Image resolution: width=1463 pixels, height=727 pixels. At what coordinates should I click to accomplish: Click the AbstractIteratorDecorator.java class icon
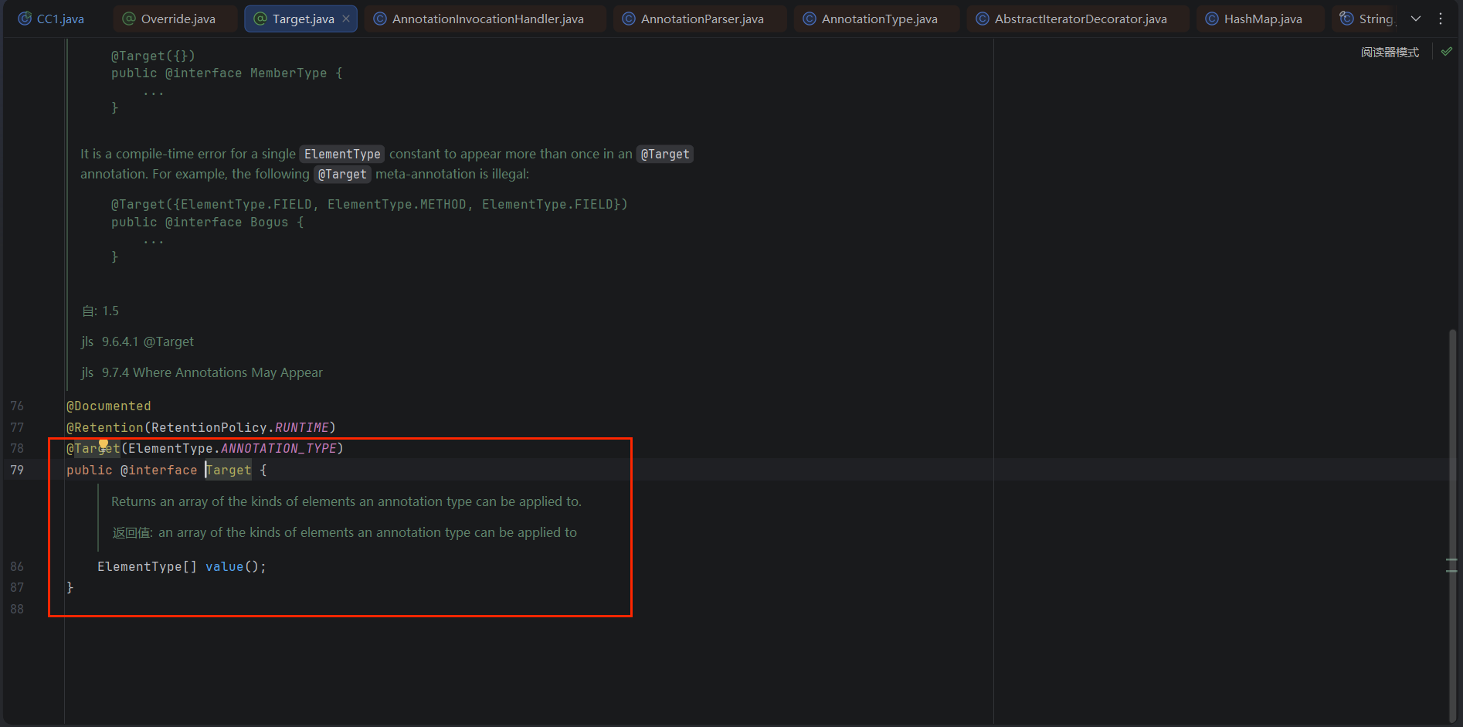pyautogui.click(x=983, y=19)
